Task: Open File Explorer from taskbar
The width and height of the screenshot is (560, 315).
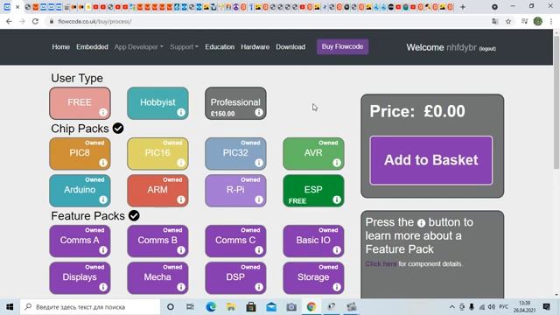Action: coord(231,307)
